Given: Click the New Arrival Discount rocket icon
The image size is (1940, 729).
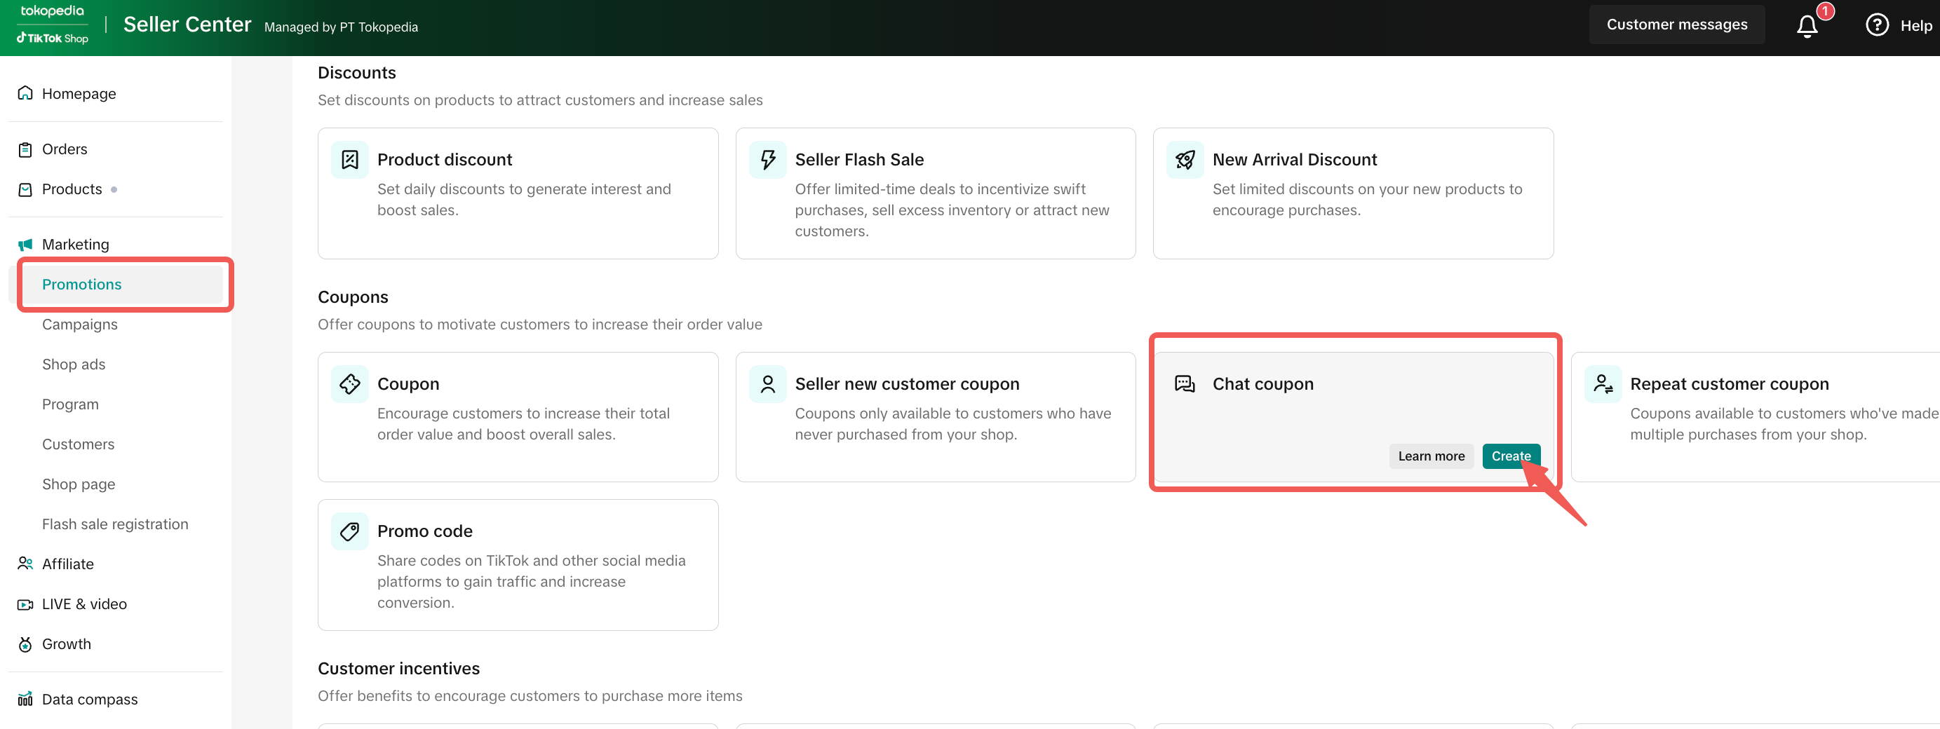Looking at the screenshot, I should pos(1185,160).
